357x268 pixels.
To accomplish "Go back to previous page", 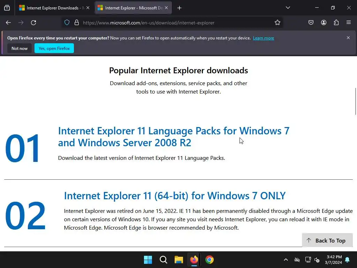I will (x=8, y=23).
